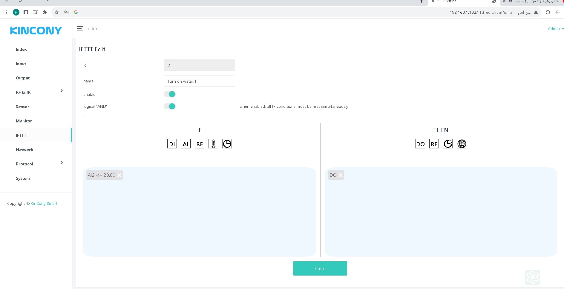Add a DO digital output action
The height and width of the screenshot is (289, 564).
tap(420, 144)
